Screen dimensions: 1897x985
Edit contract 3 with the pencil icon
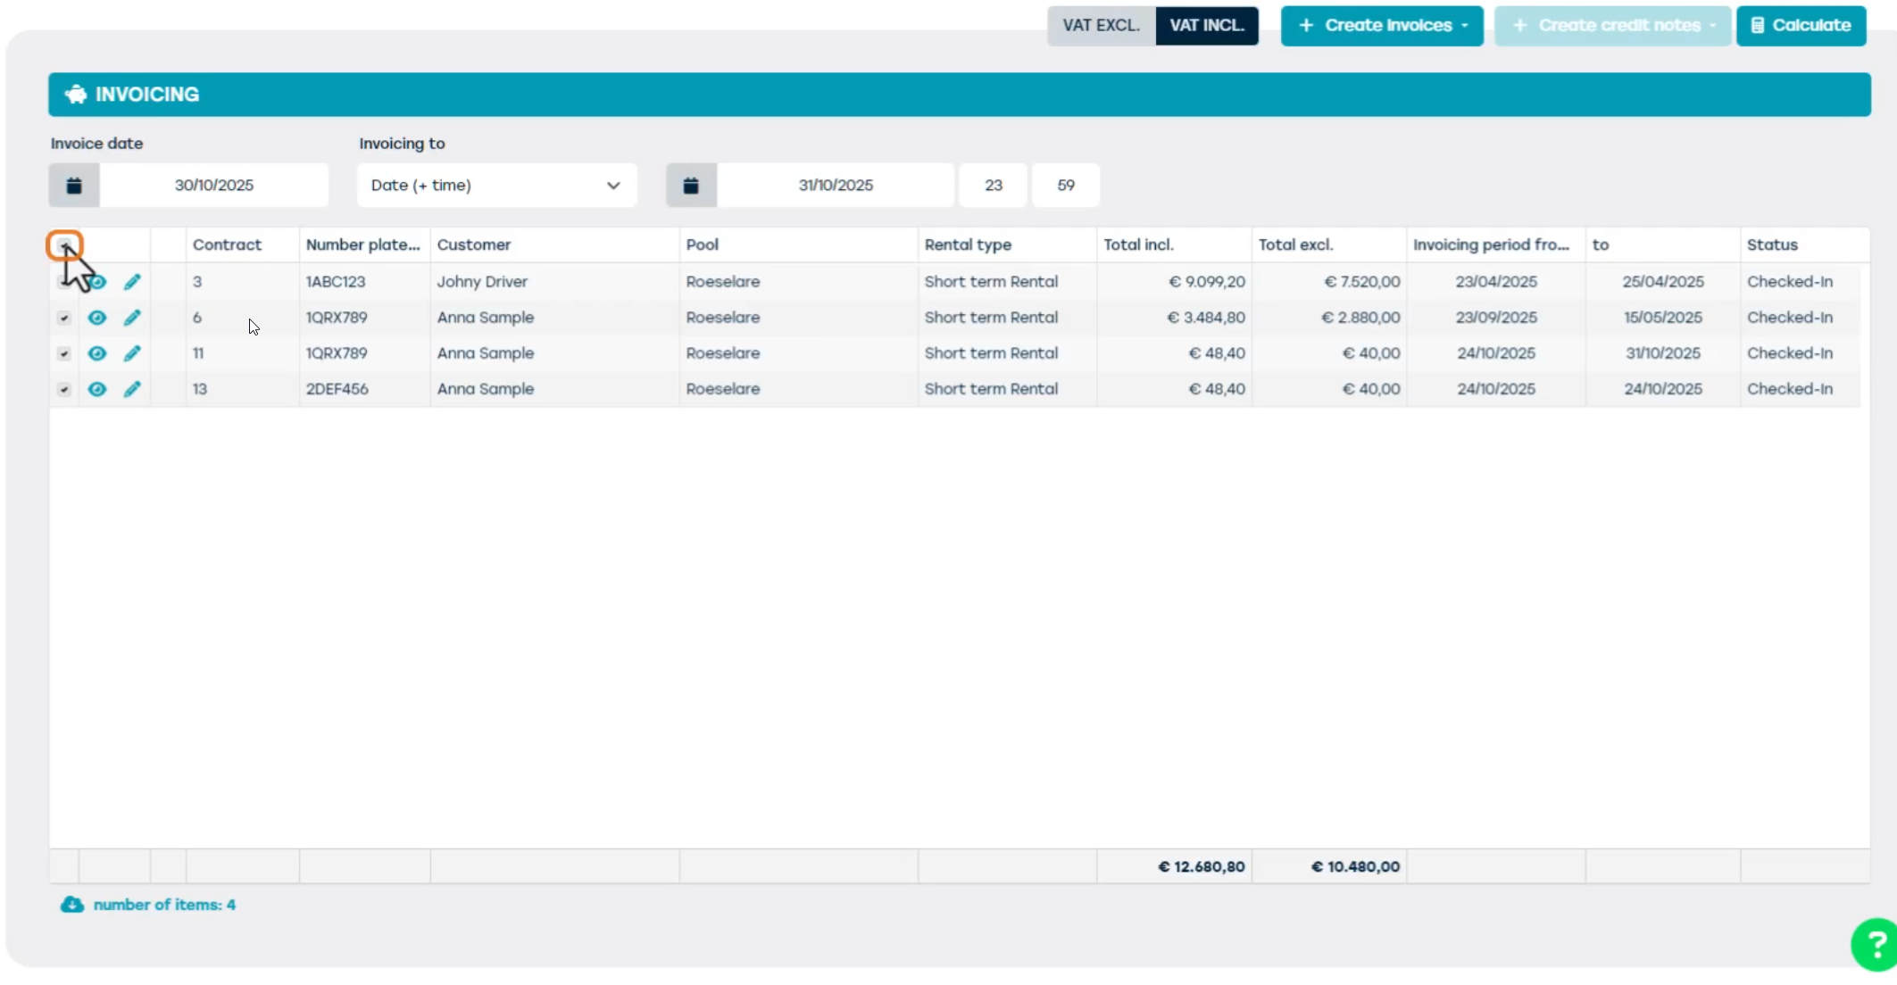[132, 282]
